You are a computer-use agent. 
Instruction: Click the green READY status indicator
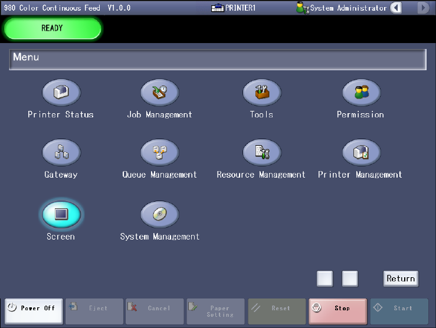(53, 28)
